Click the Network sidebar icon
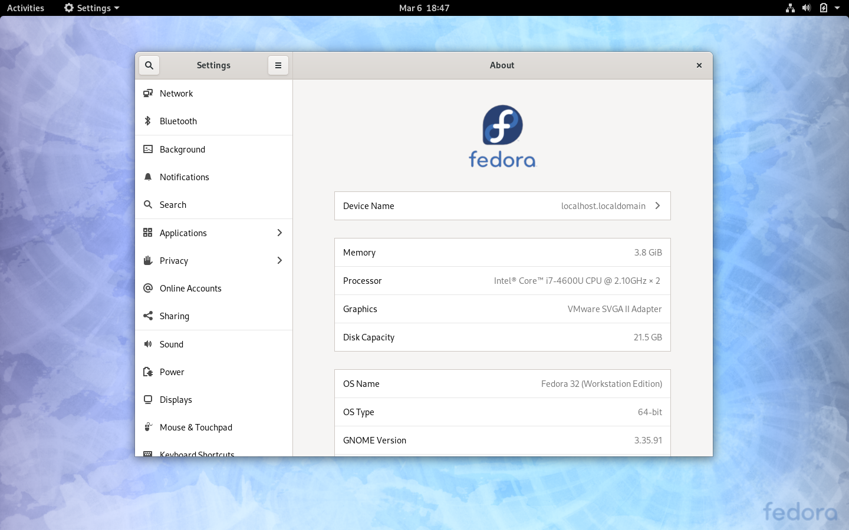This screenshot has height=530, width=849. click(148, 93)
